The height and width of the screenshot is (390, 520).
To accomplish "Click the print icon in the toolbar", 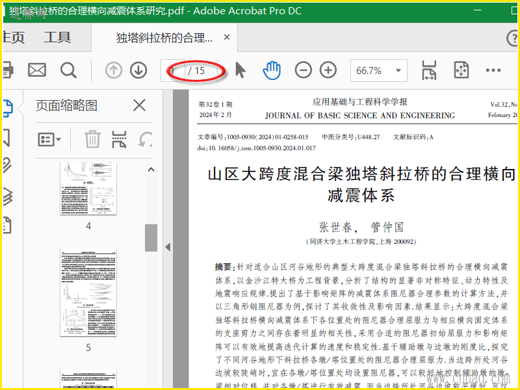I will (x=8, y=70).
